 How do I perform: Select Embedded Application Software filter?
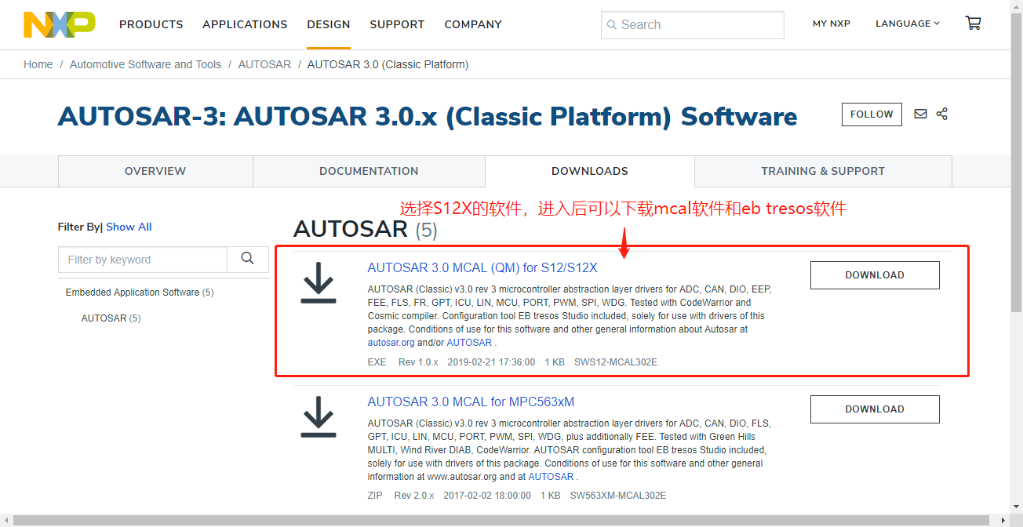pyautogui.click(x=139, y=292)
